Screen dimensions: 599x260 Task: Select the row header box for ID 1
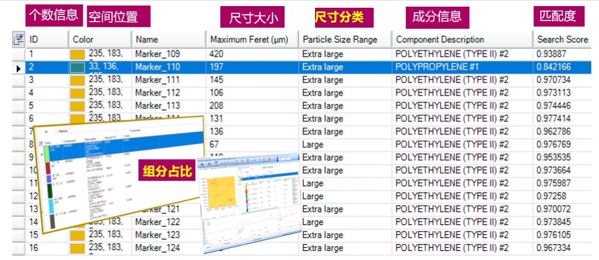point(18,54)
